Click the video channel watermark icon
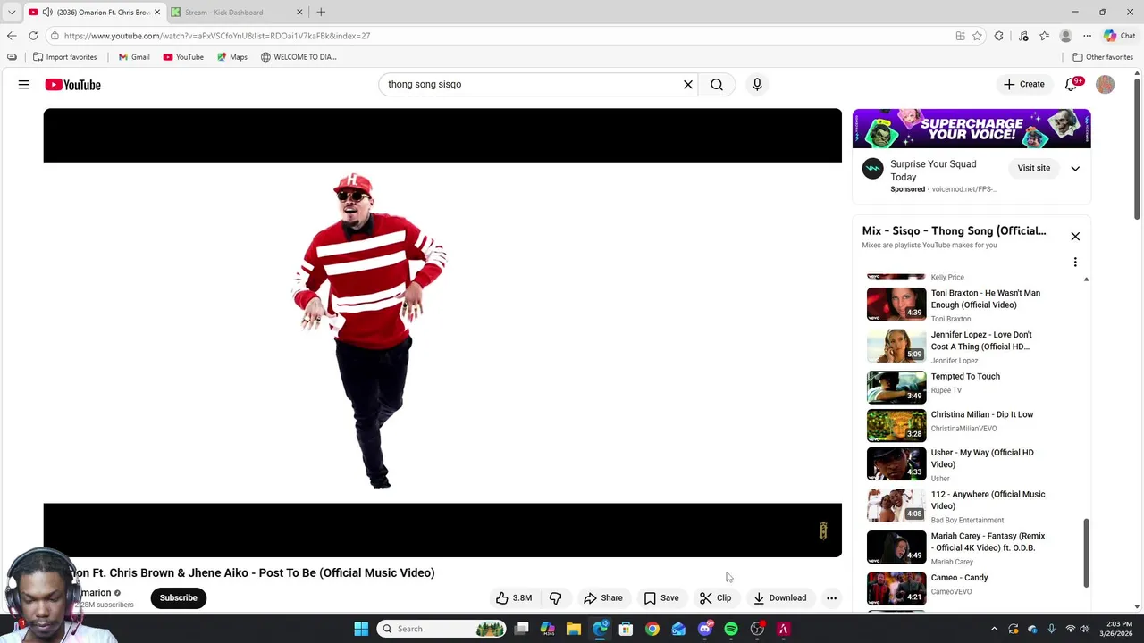The width and height of the screenshot is (1144, 643). point(823,530)
